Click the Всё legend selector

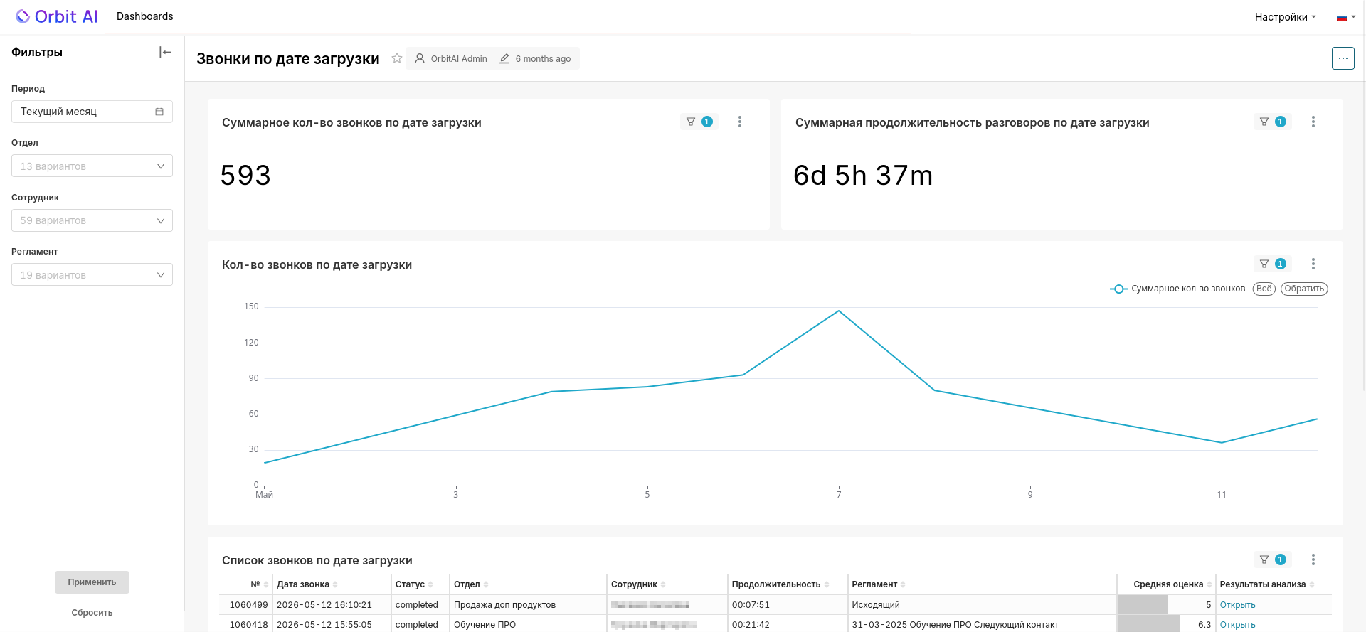1264,289
